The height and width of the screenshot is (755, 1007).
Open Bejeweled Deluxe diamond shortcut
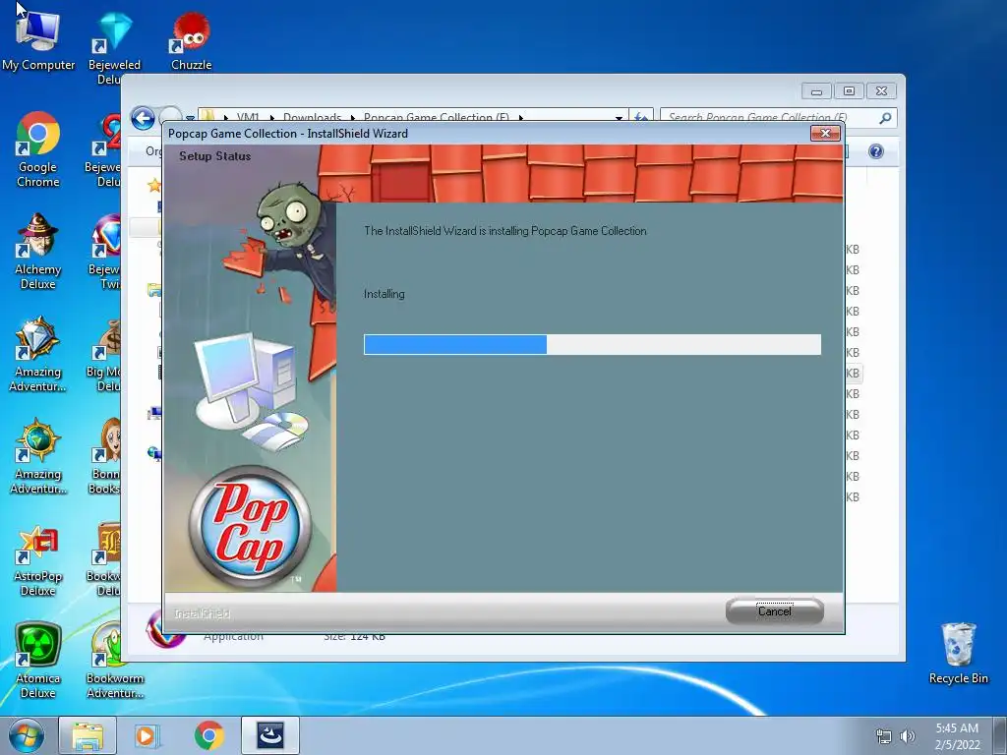click(114, 48)
